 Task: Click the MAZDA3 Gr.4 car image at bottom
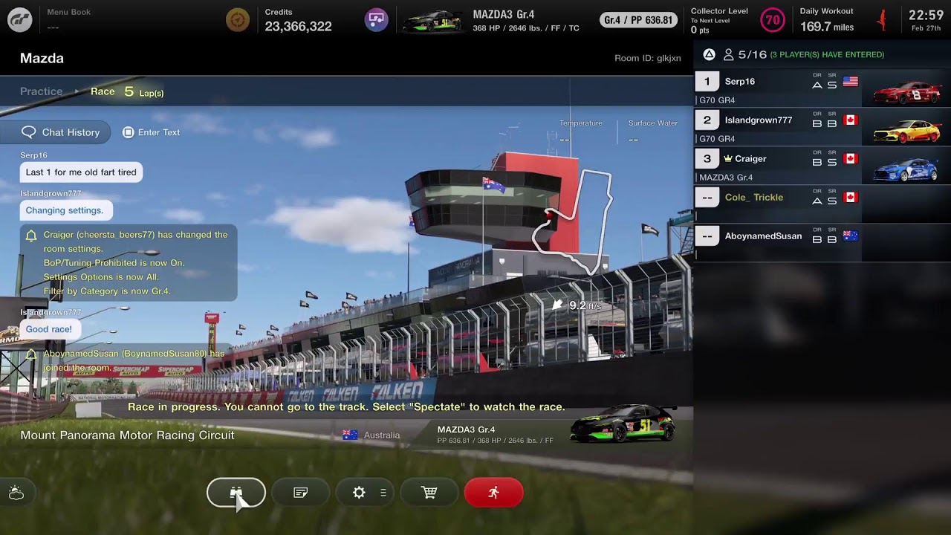[623, 424]
